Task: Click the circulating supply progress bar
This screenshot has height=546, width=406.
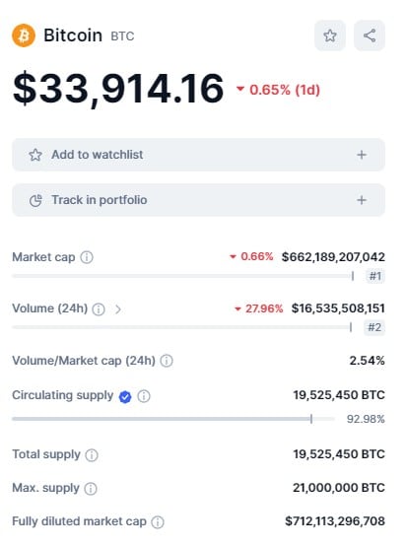Action: point(173,419)
